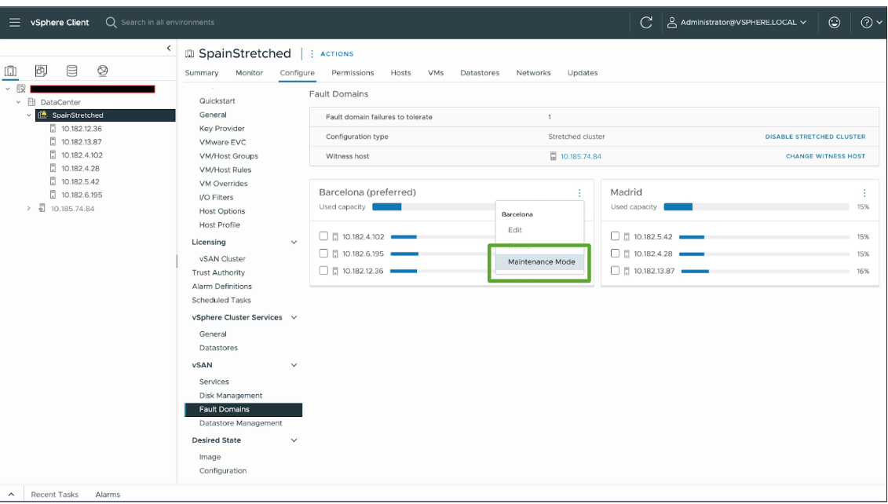The width and height of the screenshot is (888, 504).
Task: Click Disable Stretched Cluster link
Action: (x=815, y=137)
